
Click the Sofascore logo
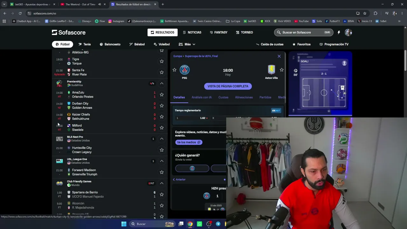click(x=69, y=32)
